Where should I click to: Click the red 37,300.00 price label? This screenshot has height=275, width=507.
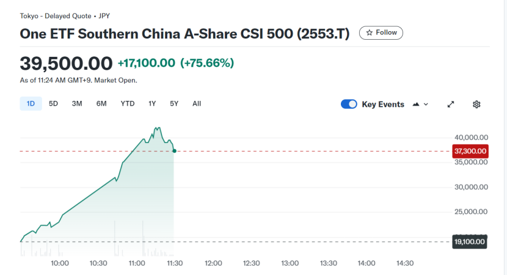[470, 151]
